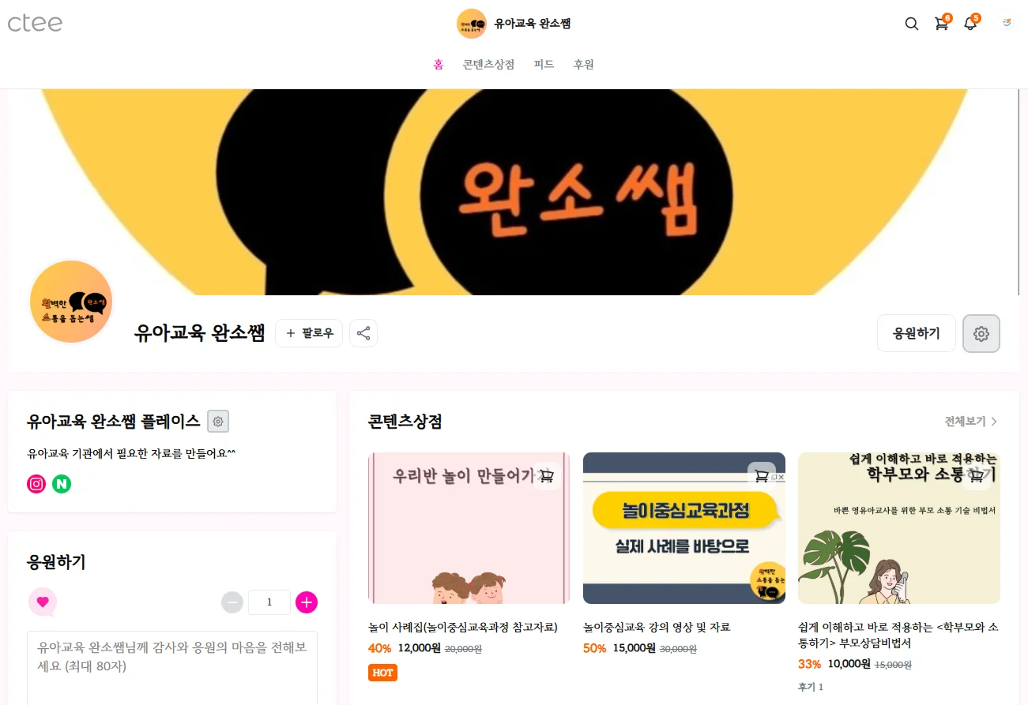Click the 응원하기 button near banner
This screenshot has height=705, width=1028.
917,333
